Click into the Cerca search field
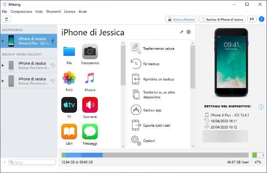 [32, 162]
